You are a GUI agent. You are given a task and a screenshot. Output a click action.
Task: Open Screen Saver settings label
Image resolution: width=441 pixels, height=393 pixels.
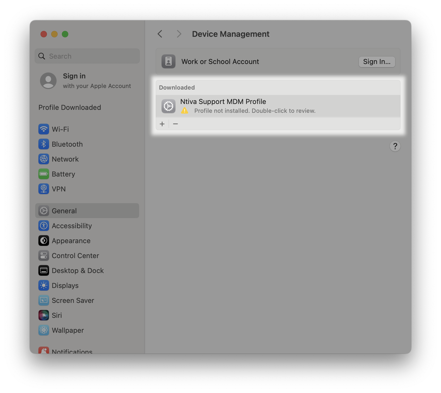[x=73, y=300]
